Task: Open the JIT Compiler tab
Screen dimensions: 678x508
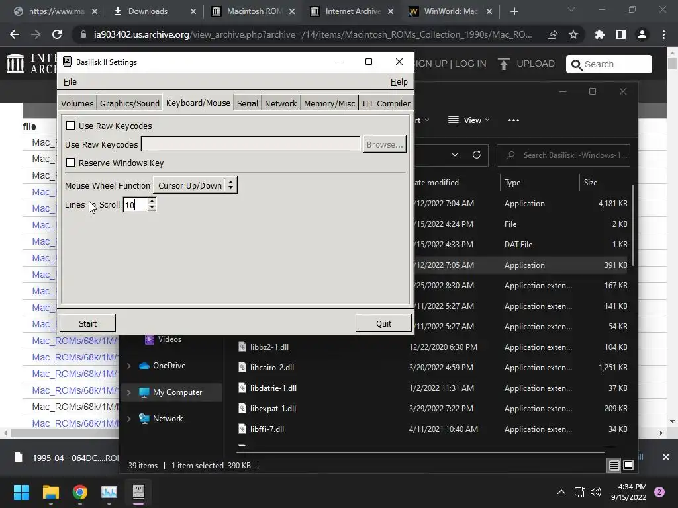Action: [x=386, y=103]
